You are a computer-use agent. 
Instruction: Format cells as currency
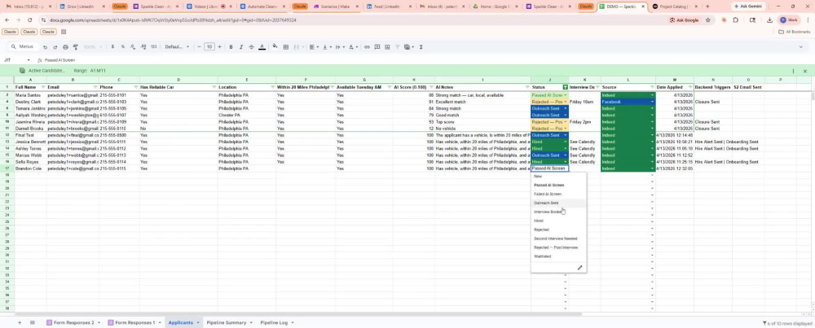112,46
